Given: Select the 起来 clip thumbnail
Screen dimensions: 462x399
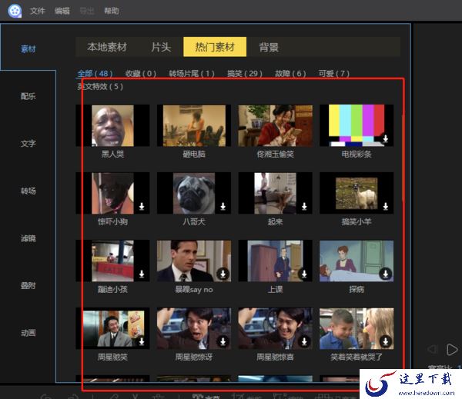Looking at the screenshot, I should click(275, 193).
